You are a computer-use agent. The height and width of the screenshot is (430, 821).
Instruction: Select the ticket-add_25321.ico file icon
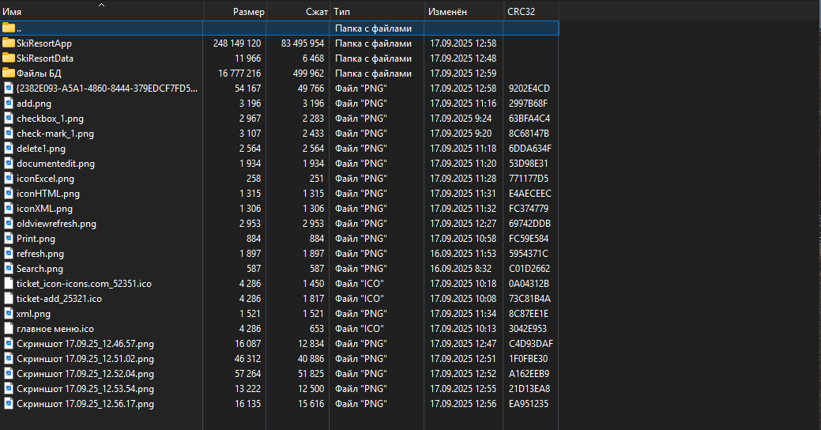pos(9,298)
